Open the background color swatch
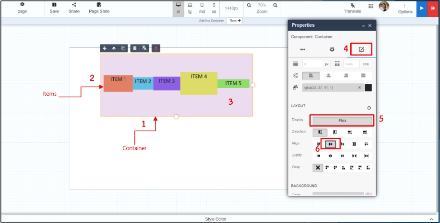 (368, 194)
